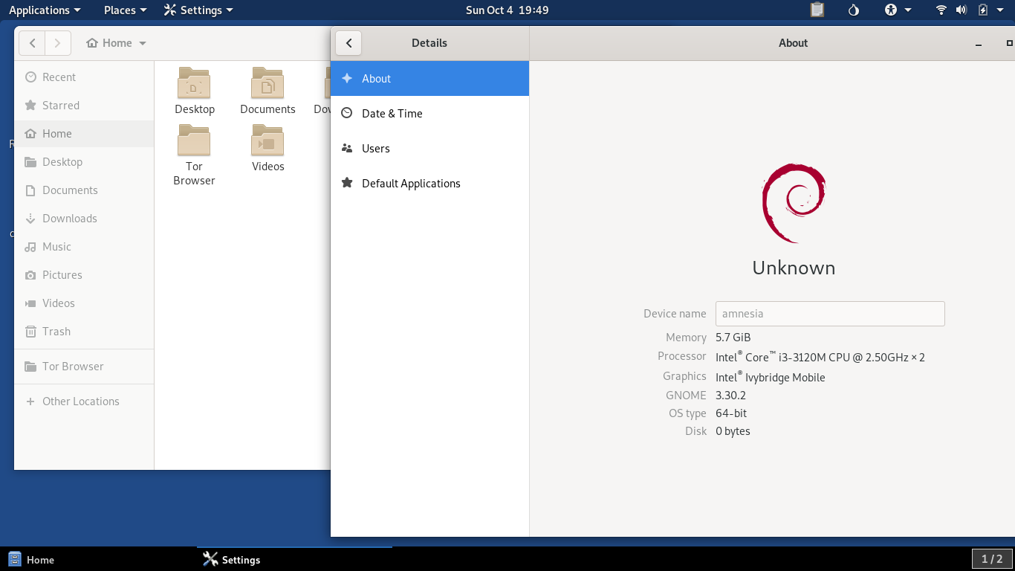
Task: Click the Music note icon in sidebar
Action: point(30,247)
